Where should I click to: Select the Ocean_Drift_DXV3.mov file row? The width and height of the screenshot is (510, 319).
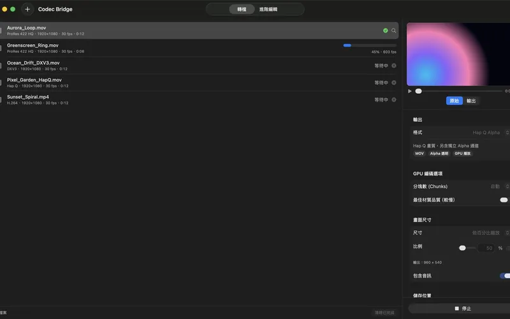199,66
